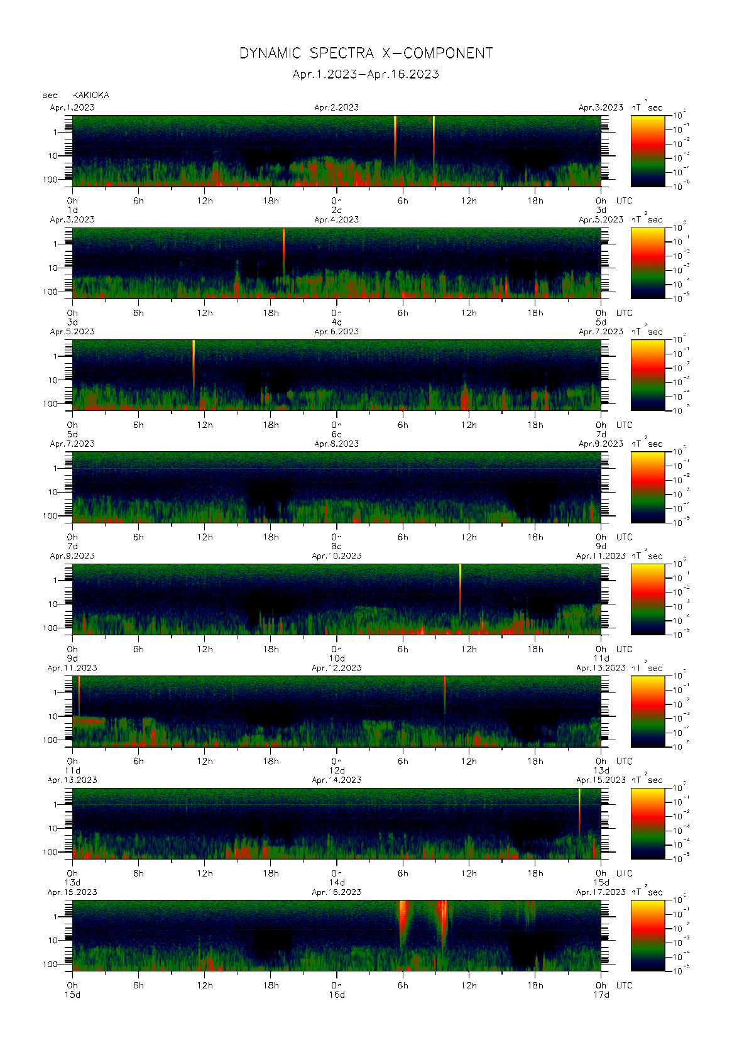Click the spike around 9h on Apr.2
The height and width of the screenshot is (1055, 732).
click(434, 141)
